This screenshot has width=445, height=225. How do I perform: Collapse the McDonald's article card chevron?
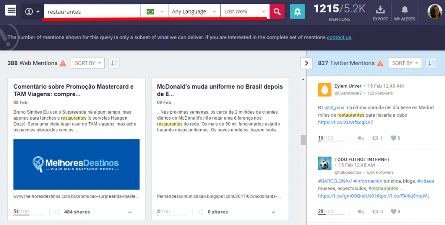[x=273, y=212]
